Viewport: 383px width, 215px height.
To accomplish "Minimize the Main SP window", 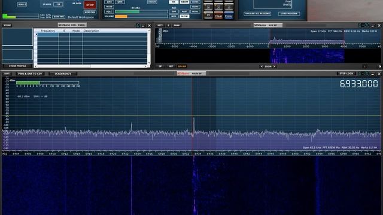I will click(x=373, y=74).
